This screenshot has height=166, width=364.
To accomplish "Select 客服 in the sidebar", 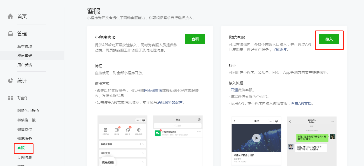I will pos(21,148).
